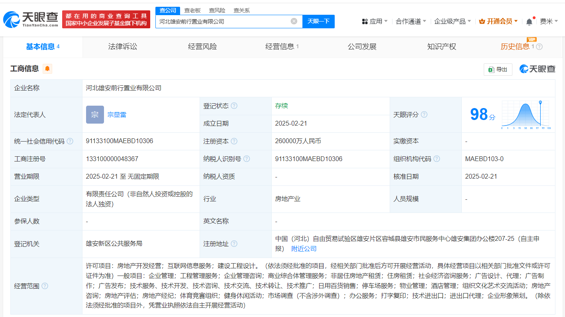This screenshot has height=317, width=565.
Task: Click the 天眼一下 search button
Action: [x=318, y=21]
